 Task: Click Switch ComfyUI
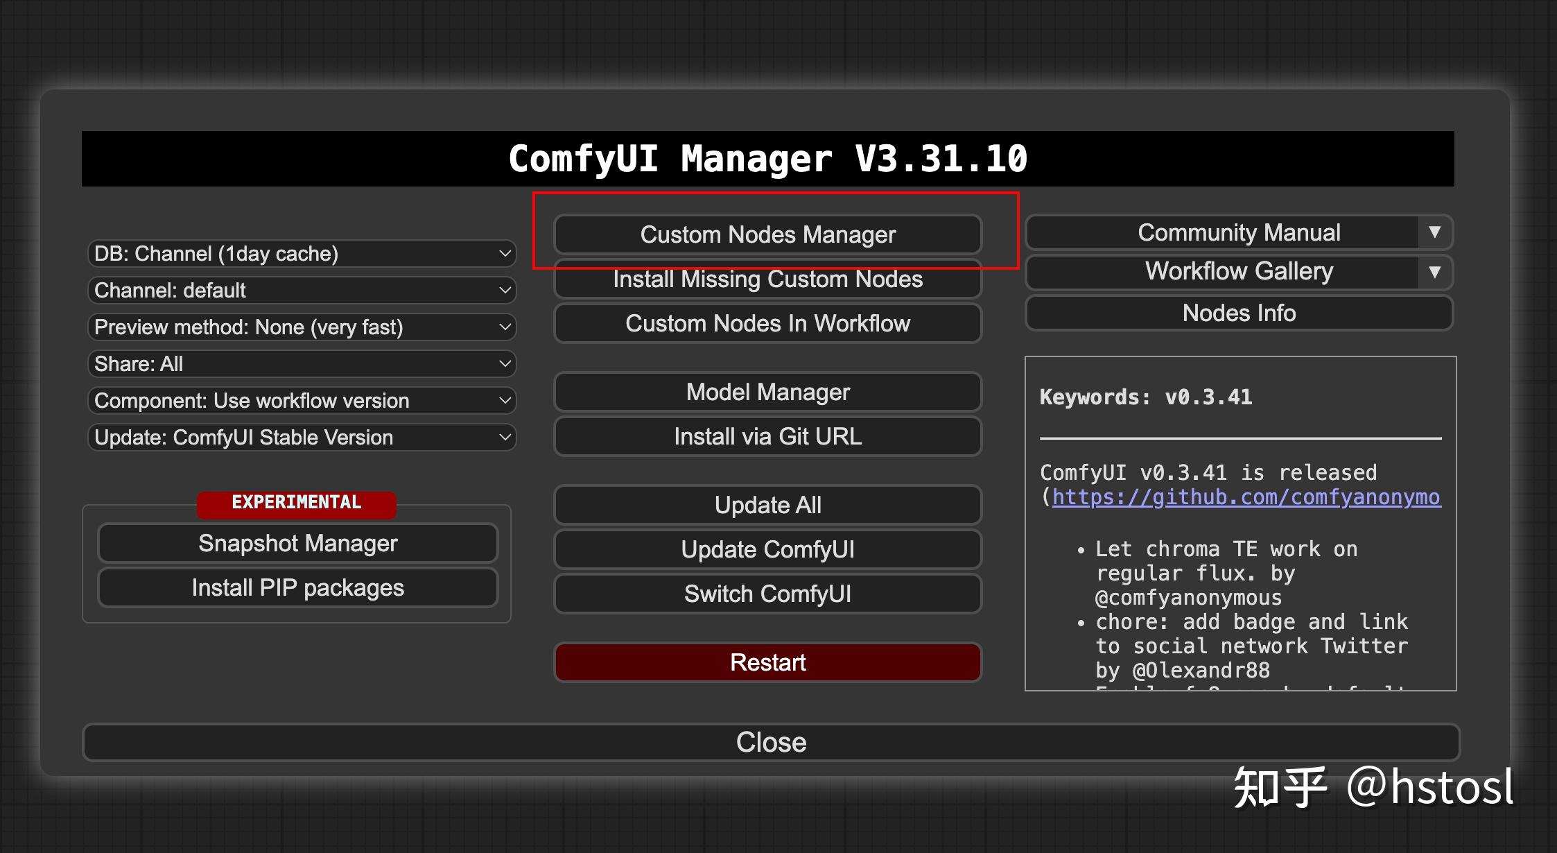(x=767, y=593)
